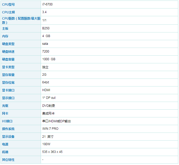
Task: Click the 显示设备 row label
Action: [8, 137]
